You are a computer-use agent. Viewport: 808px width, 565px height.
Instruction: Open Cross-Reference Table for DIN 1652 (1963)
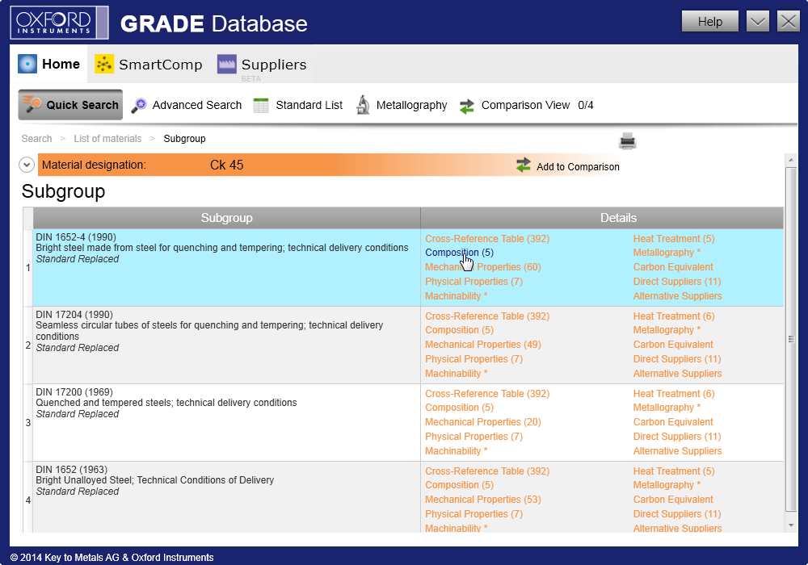coord(487,471)
